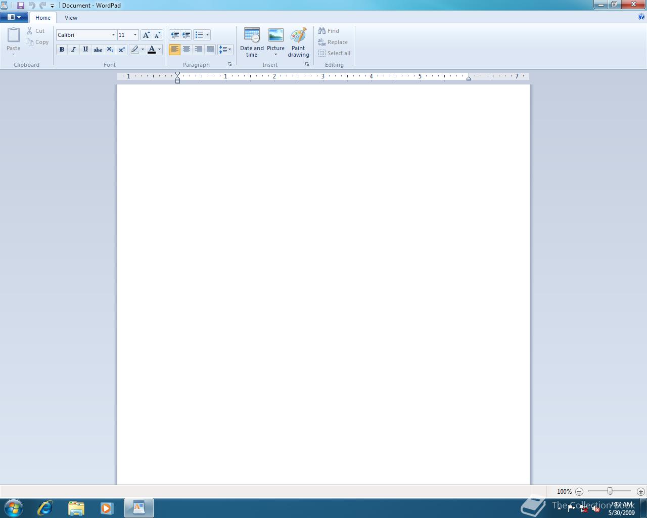Click into the blank document page
The height and width of the screenshot is (518, 647).
[x=323, y=283]
